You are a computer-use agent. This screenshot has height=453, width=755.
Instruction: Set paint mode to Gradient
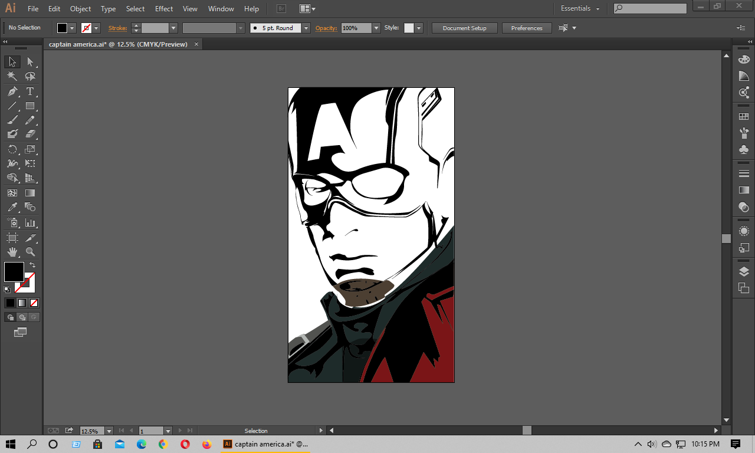pyautogui.click(x=22, y=303)
